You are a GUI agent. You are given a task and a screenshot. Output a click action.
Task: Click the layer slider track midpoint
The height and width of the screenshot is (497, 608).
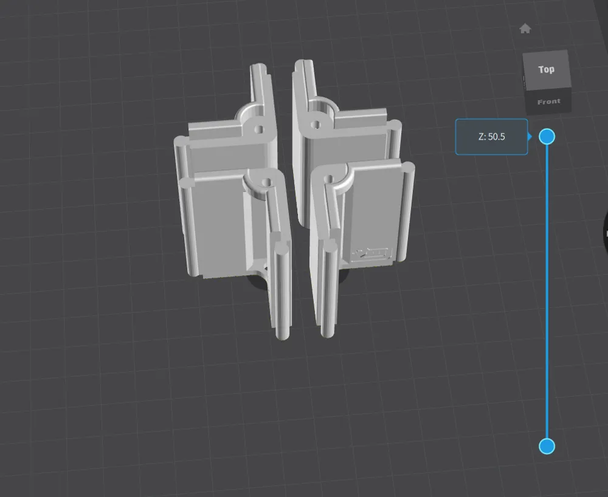click(x=547, y=292)
